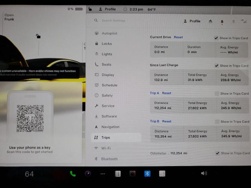Open the all apps three-dot launcher
The image size is (251, 188).
(x=103, y=174)
